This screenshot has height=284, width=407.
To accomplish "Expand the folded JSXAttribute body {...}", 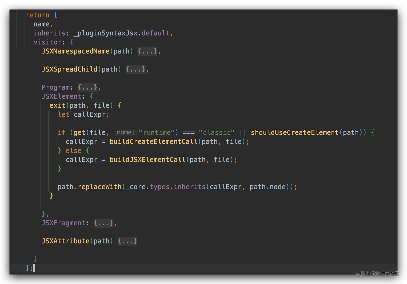I will [x=128, y=241].
